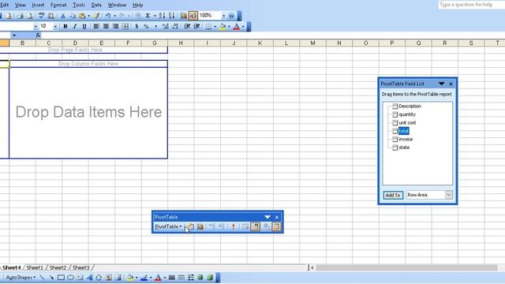
Task: Open Borders dropdown arrow
Action: click(215, 26)
